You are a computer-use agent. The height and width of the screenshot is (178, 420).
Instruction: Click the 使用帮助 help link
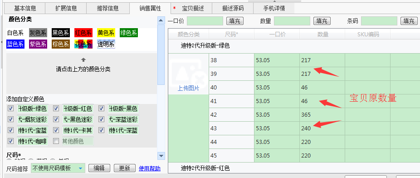150,168
